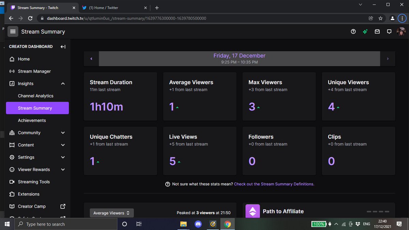Click the Peaked at 3 viewers text
This screenshot has height=230, width=409.
pyautogui.click(x=203, y=213)
